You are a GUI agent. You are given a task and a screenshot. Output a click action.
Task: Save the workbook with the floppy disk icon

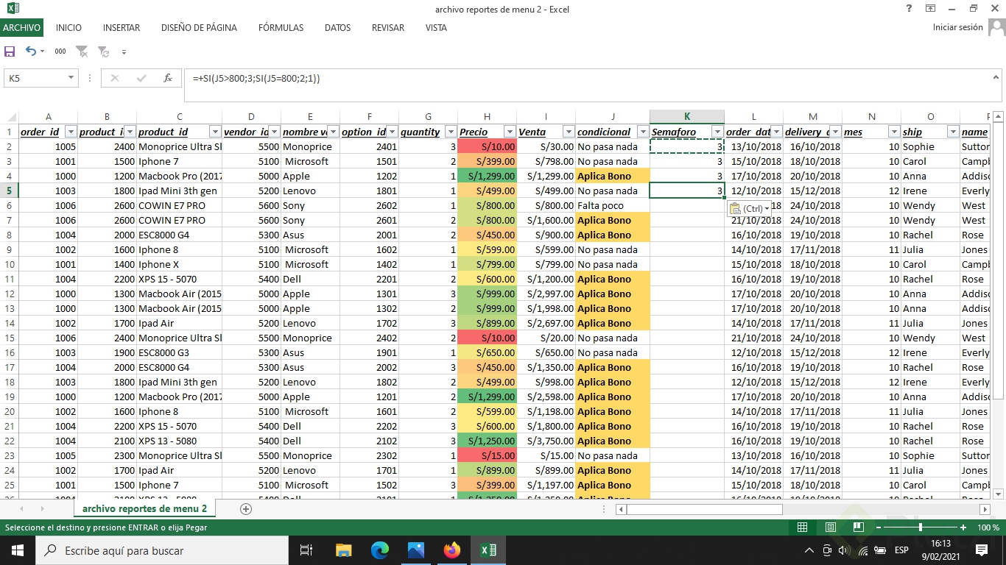click(10, 51)
